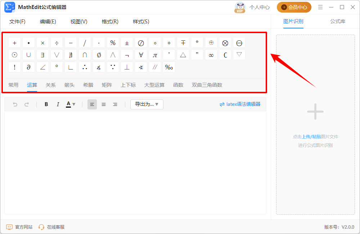Click the redo arrow

pyautogui.click(x=27, y=104)
